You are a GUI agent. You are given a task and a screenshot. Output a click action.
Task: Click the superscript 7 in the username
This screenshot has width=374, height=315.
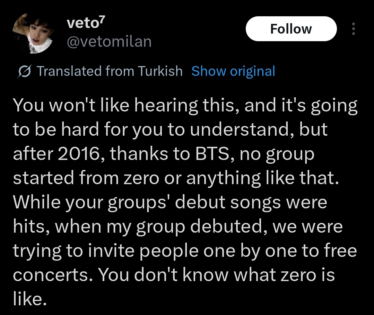tap(102, 19)
